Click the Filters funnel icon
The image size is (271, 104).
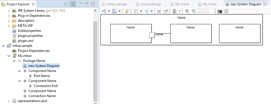tap(147, 11)
